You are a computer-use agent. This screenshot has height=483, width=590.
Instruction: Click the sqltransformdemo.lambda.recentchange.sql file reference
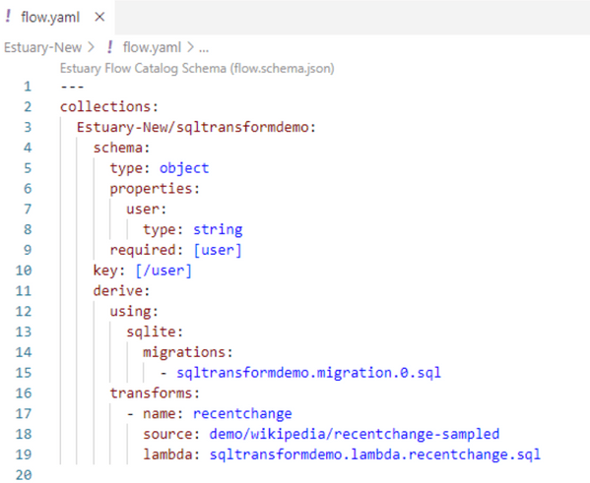tap(374, 454)
